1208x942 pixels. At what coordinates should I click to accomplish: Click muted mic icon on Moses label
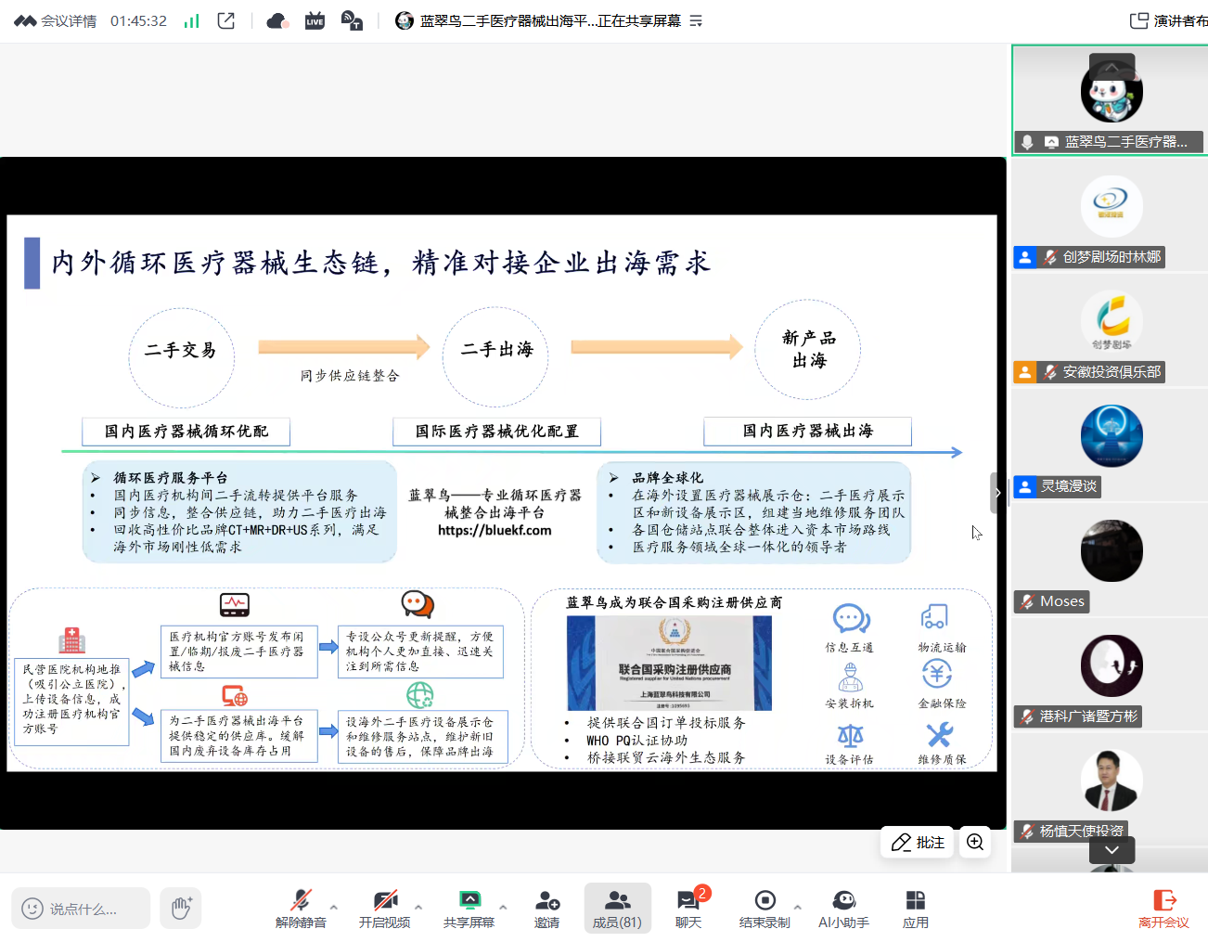pyautogui.click(x=1027, y=601)
